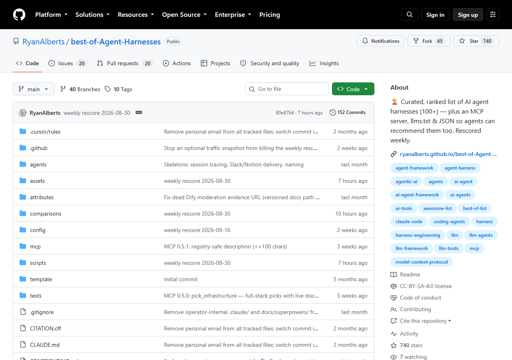Open the CITATION.cff file
The width and height of the screenshot is (512, 360).
(46, 328)
